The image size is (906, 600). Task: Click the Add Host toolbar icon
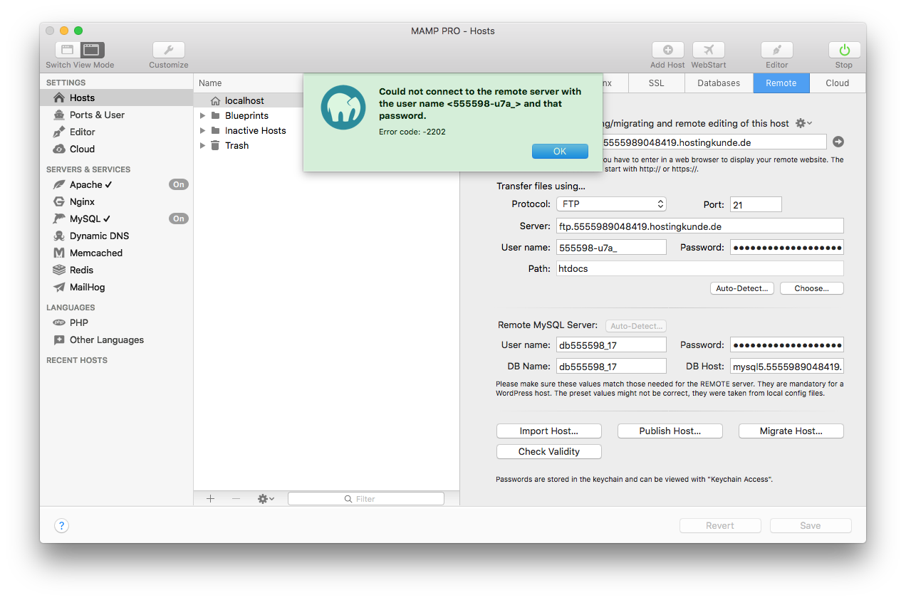(667, 50)
